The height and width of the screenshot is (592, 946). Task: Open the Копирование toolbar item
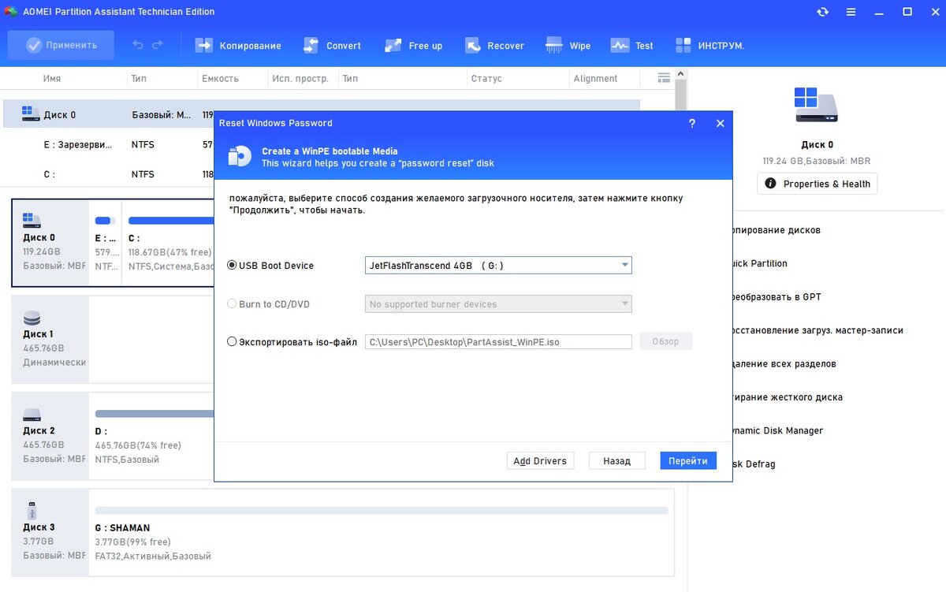click(x=238, y=45)
